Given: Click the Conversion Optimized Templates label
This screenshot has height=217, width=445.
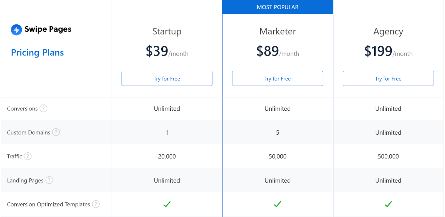Looking at the screenshot, I should click(x=48, y=205).
